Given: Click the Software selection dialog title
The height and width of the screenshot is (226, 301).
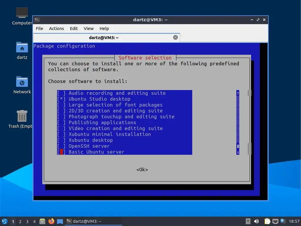Looking at the screenshot, I should pos(145,58).
